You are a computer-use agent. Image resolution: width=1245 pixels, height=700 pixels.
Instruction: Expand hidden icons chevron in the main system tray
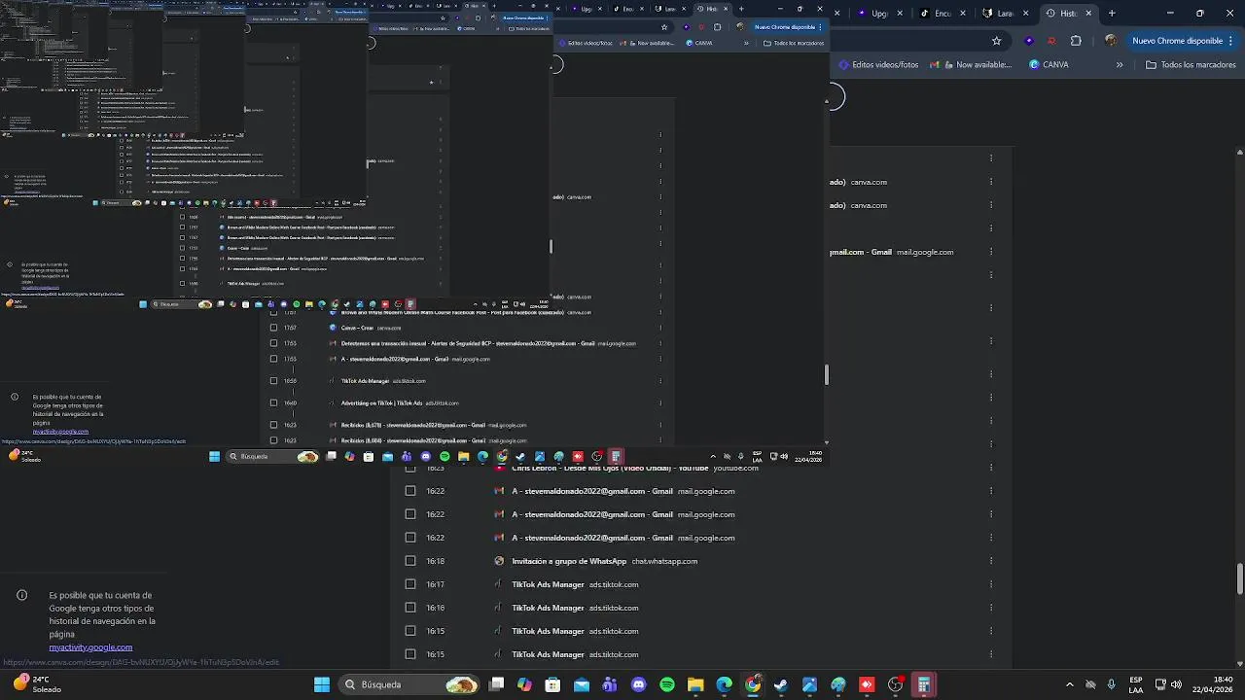[1070, 684]
